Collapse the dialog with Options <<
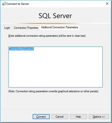Screen dimensions: 112x123 tap(99, 117)
